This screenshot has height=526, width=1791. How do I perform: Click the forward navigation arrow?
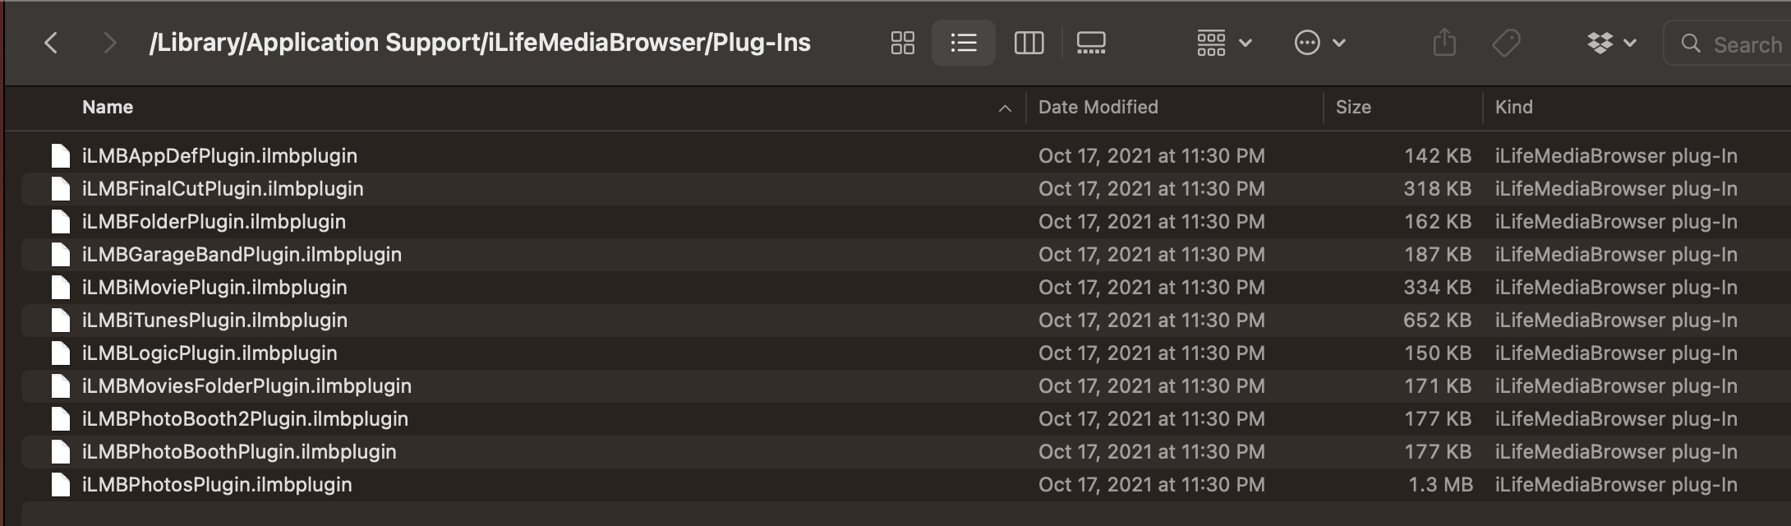point(109,43)
